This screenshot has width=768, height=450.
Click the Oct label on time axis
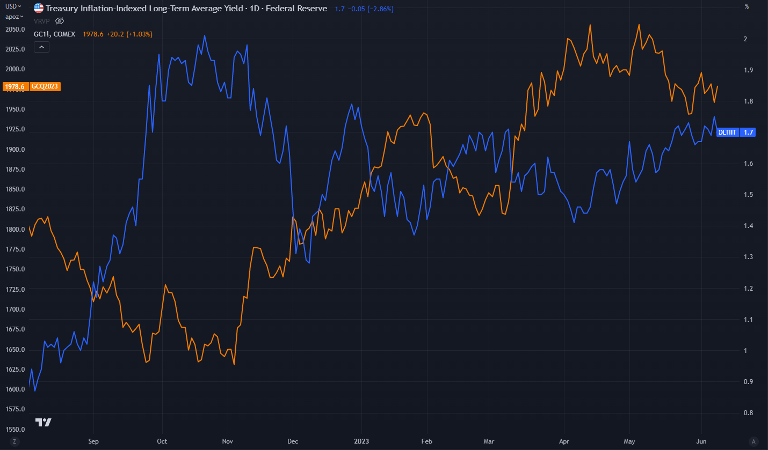(x=162, y=441)
